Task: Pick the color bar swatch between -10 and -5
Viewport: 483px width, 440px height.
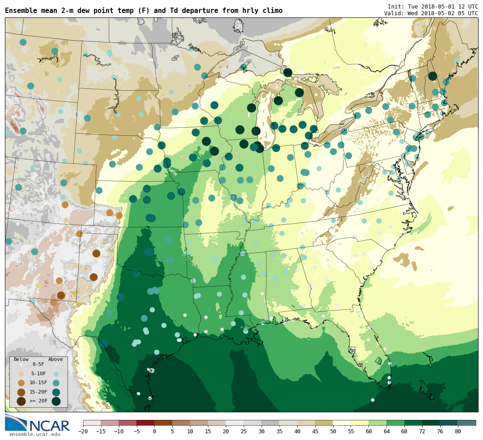Action: click(127, 423)
